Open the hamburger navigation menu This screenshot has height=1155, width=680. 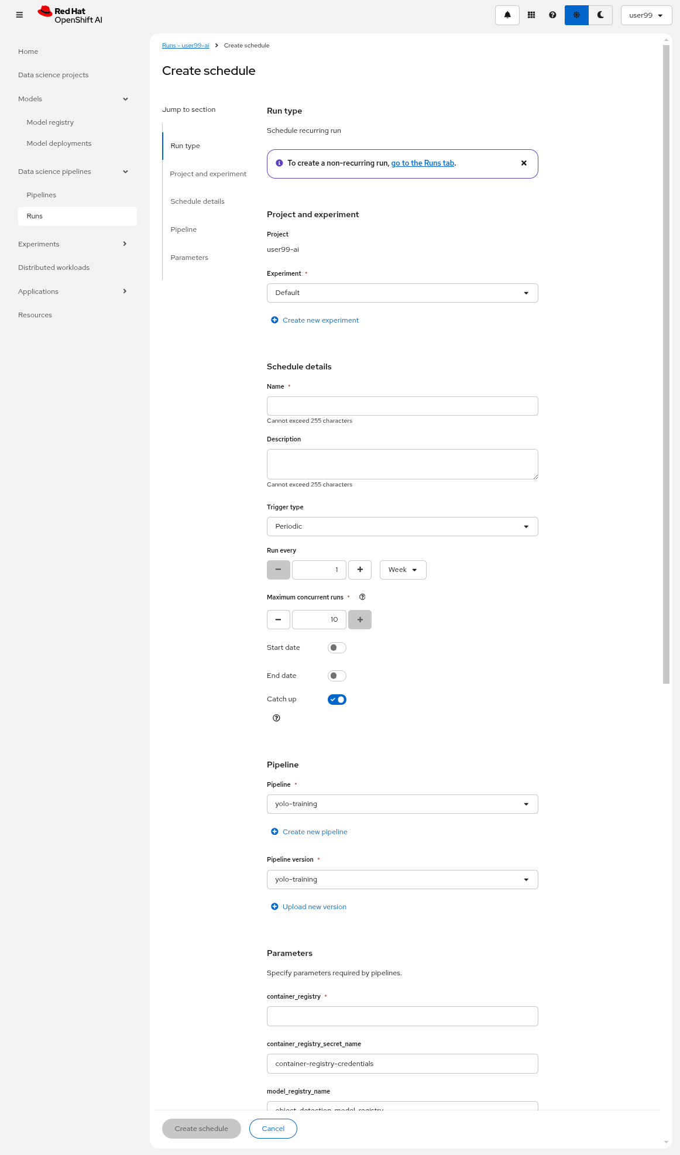pyautogui.click(x=19, y=15)
